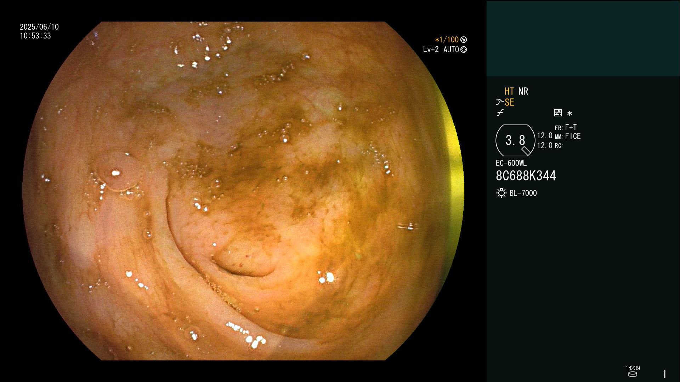Click the serial number 8C688K344

526,176
